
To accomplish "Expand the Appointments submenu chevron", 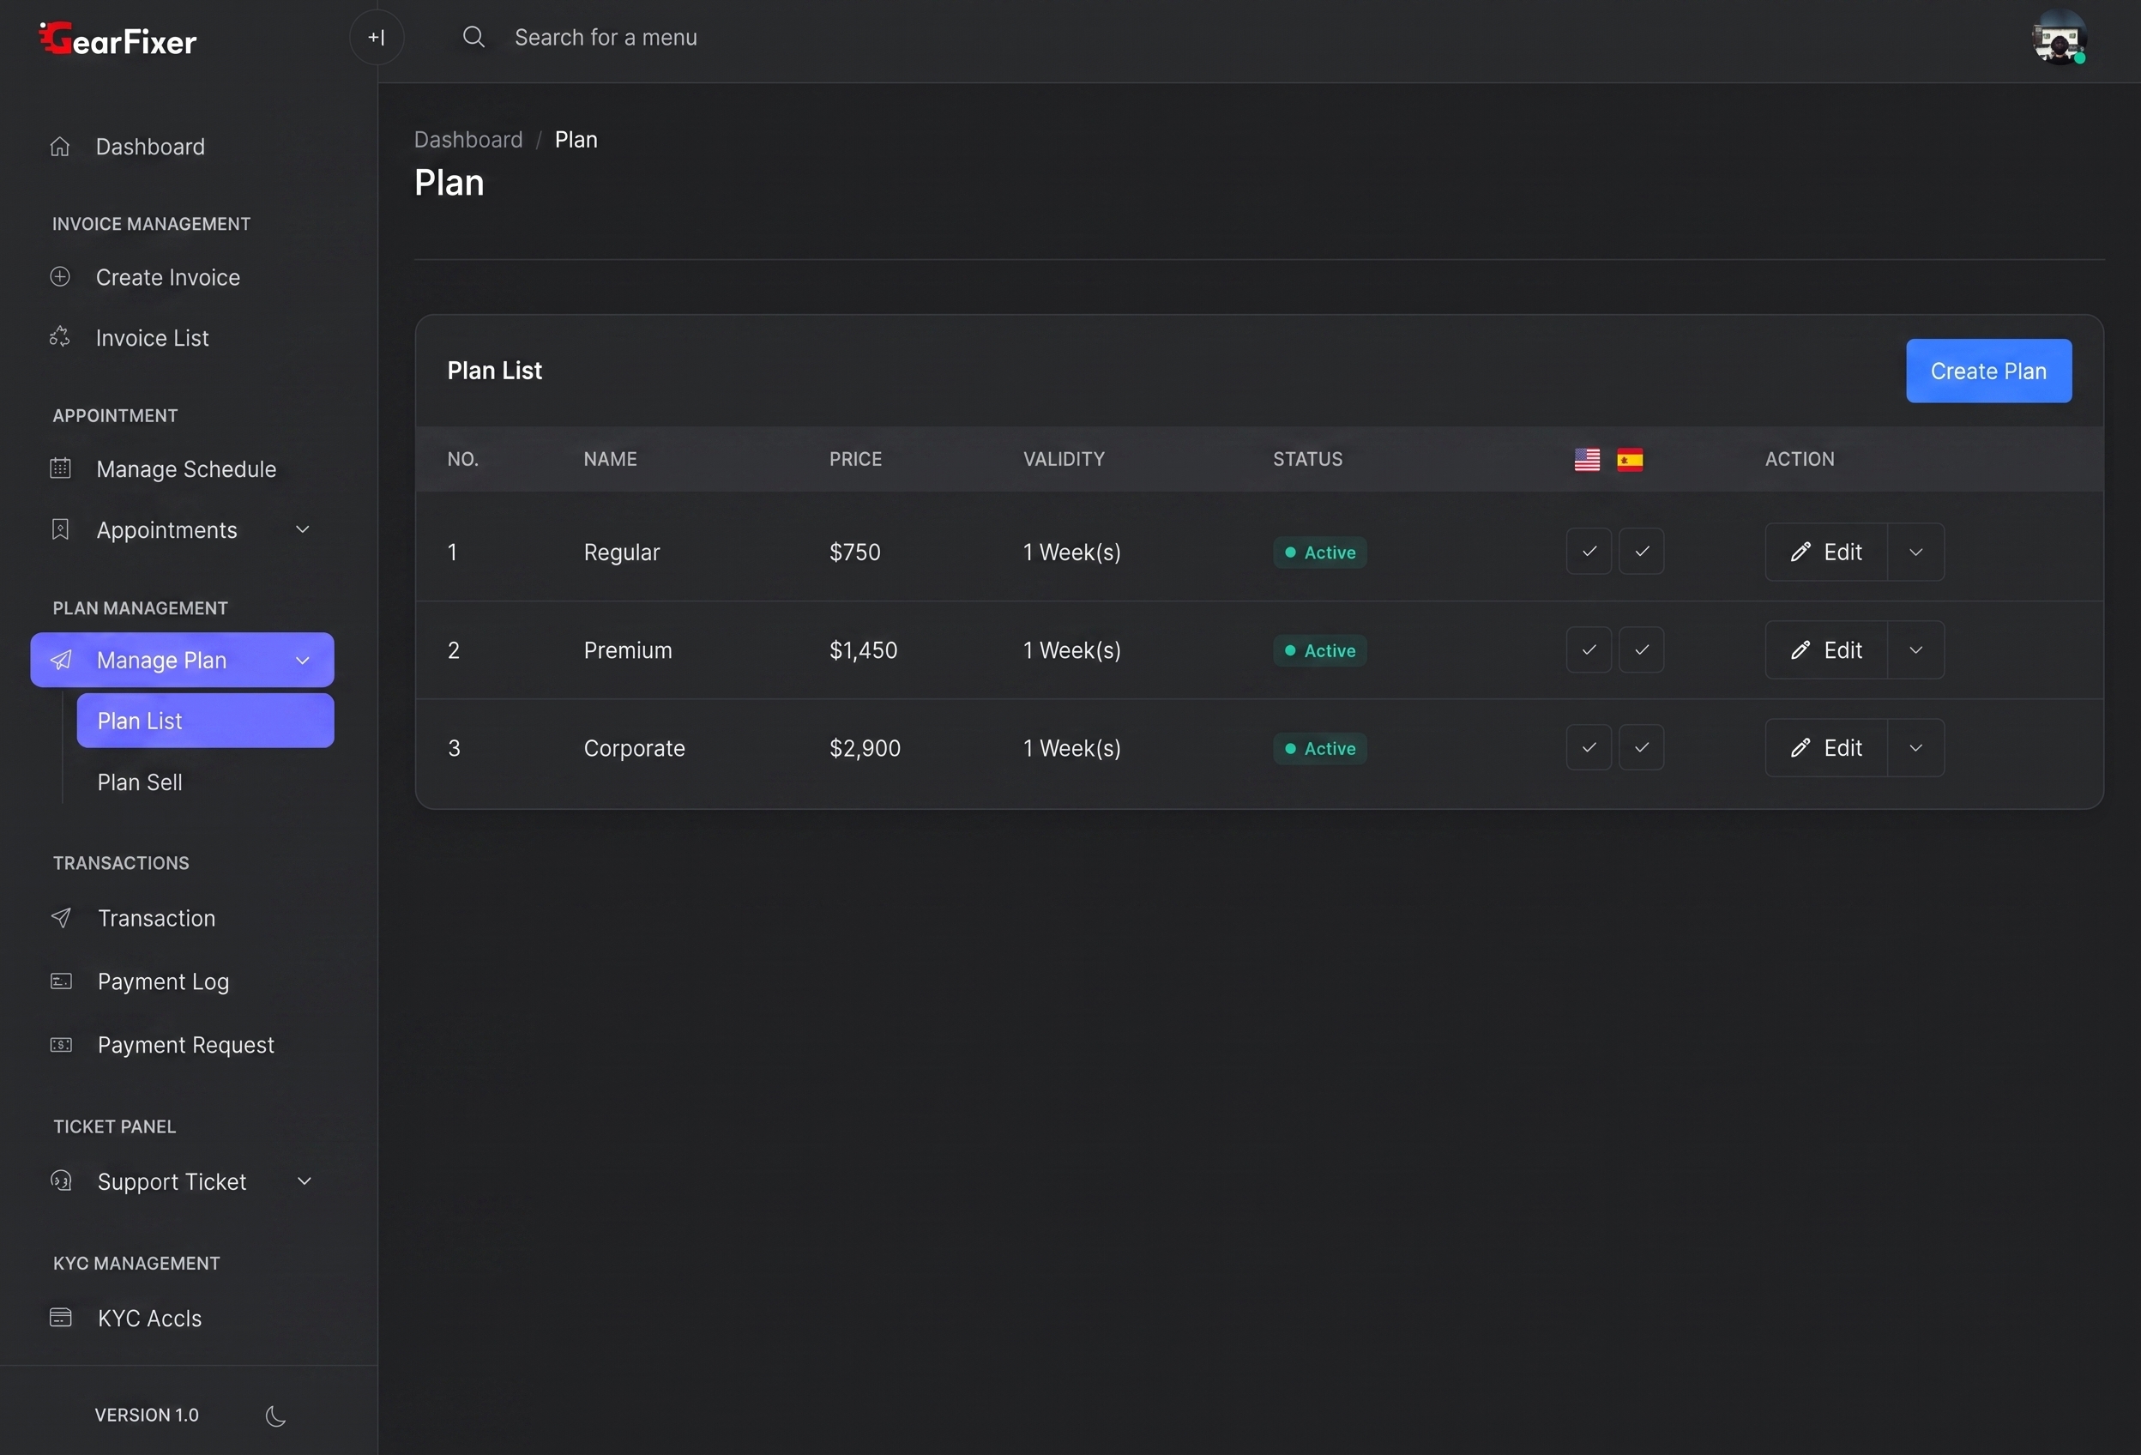I will [x=302, y=529].
